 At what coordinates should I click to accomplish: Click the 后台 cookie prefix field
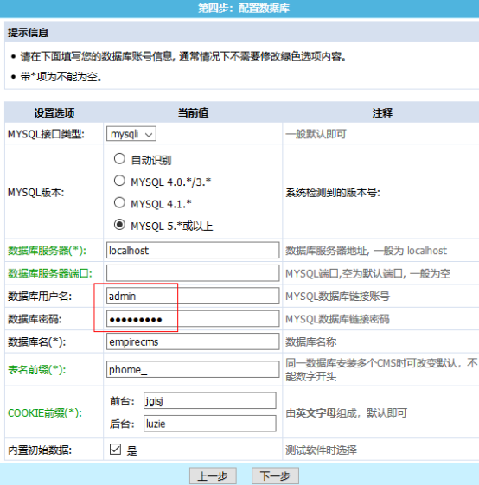210,424
